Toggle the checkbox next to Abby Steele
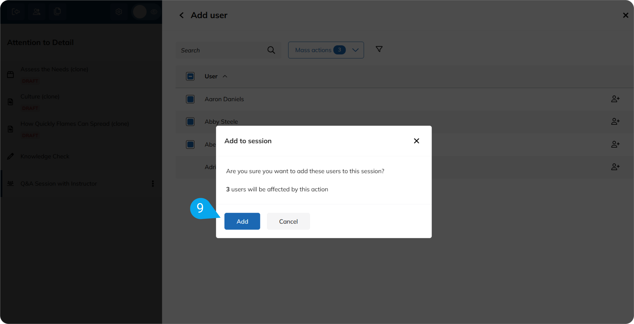634x324 pixels. pos(190,121)
